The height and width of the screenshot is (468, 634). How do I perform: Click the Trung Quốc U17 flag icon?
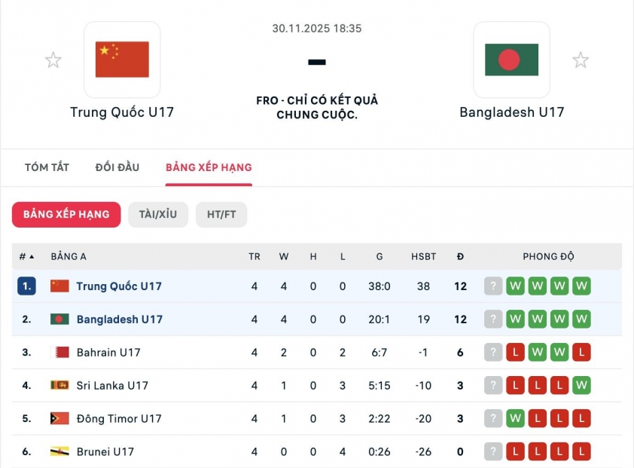[x=58, y=286]
